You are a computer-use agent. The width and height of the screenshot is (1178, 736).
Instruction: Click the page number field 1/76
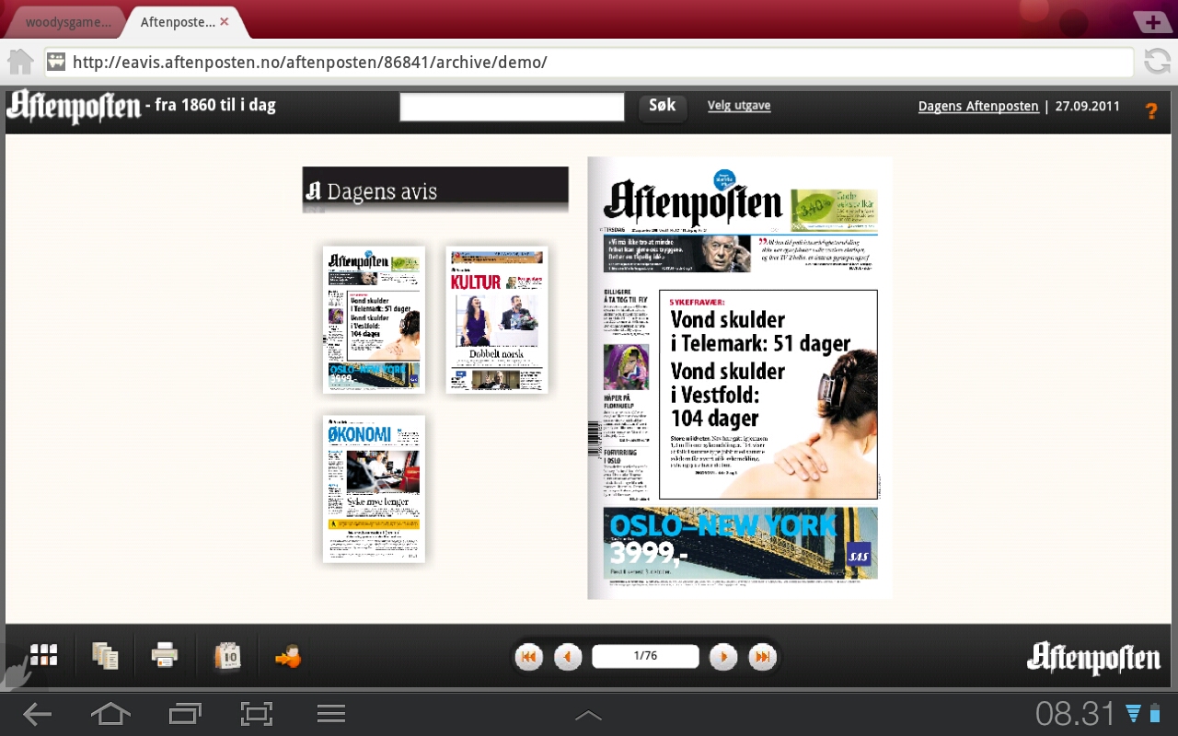[645, 656]
